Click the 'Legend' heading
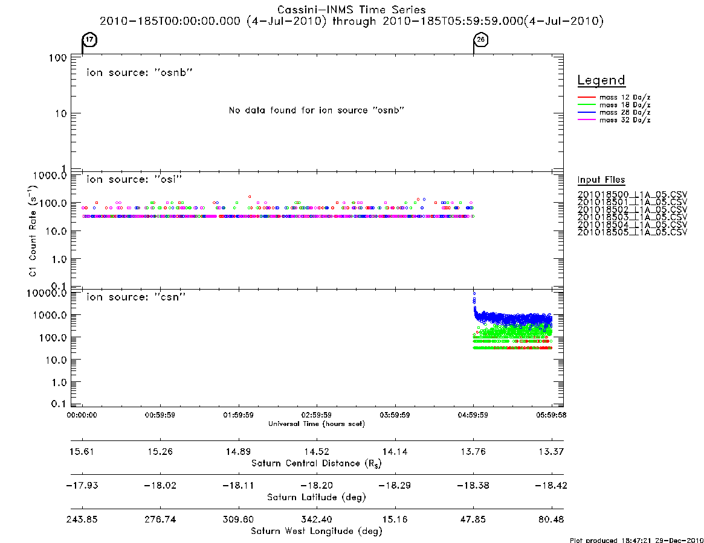704x543 pixels. pyautogui.click(x=601, y=80)
